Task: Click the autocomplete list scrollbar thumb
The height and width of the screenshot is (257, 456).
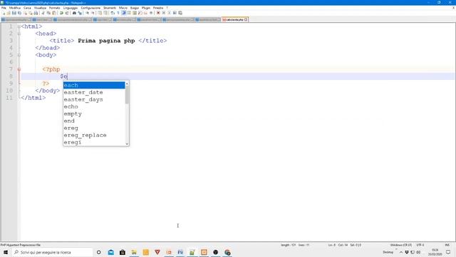Action: 127,95
